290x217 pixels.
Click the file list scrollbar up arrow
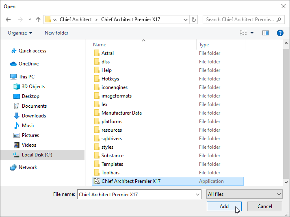pyautogui.click(x=286, y=43)
